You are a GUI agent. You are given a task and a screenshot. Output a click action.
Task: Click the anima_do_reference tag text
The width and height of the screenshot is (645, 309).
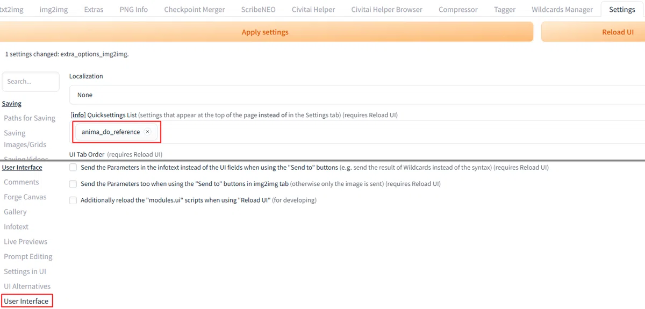pos(111,132)
